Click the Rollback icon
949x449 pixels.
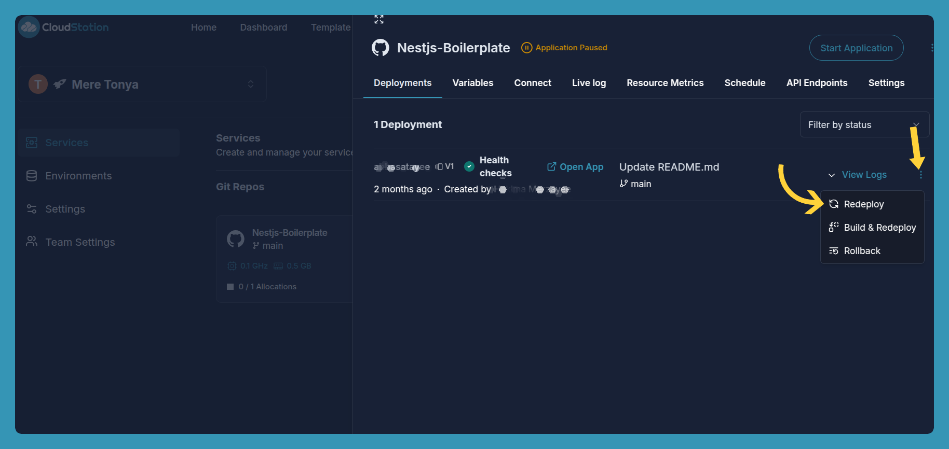[x=834, y=251]
